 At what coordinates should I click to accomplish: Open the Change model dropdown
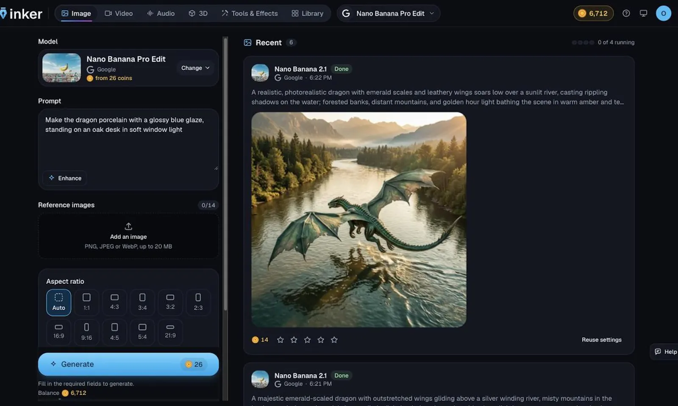[x=195, y=68]
